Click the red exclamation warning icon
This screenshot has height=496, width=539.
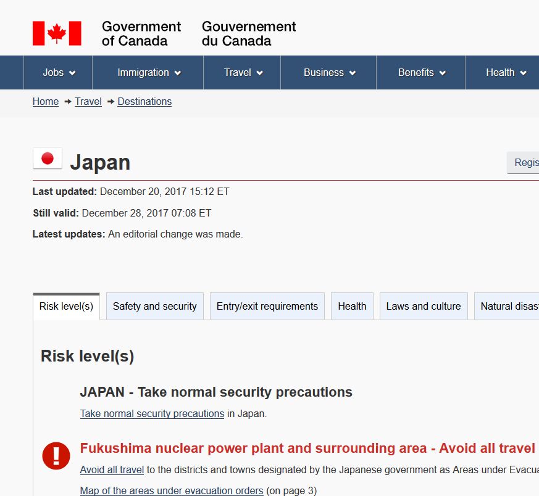pyautogui.click(x=56, y=456)
